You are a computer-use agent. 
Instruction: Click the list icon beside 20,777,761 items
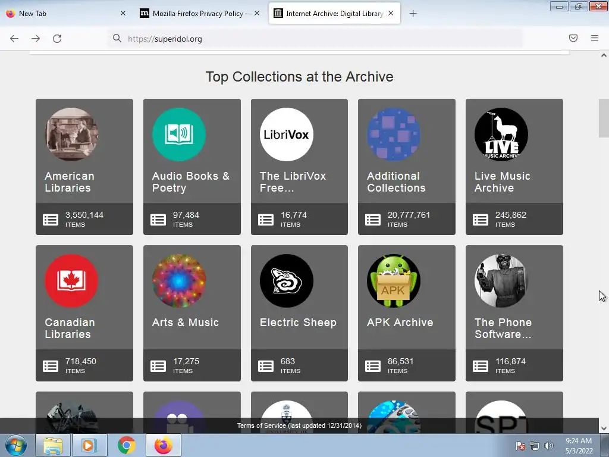coord(373,220)
